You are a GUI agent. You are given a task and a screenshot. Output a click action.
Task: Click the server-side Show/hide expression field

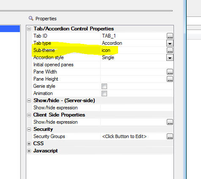click(x=137, y=108)
